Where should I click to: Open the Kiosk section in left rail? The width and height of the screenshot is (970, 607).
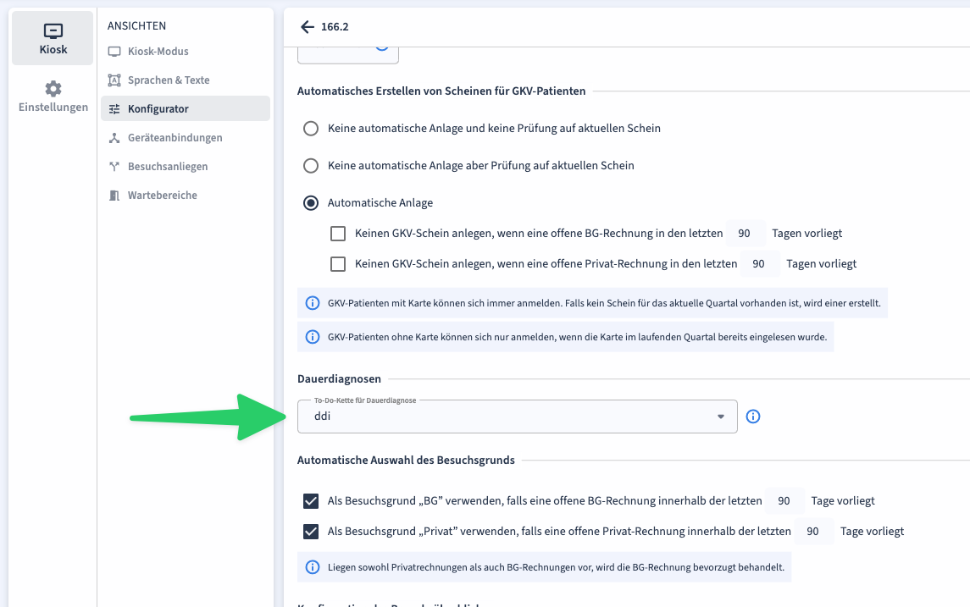(x=53, y=38)
